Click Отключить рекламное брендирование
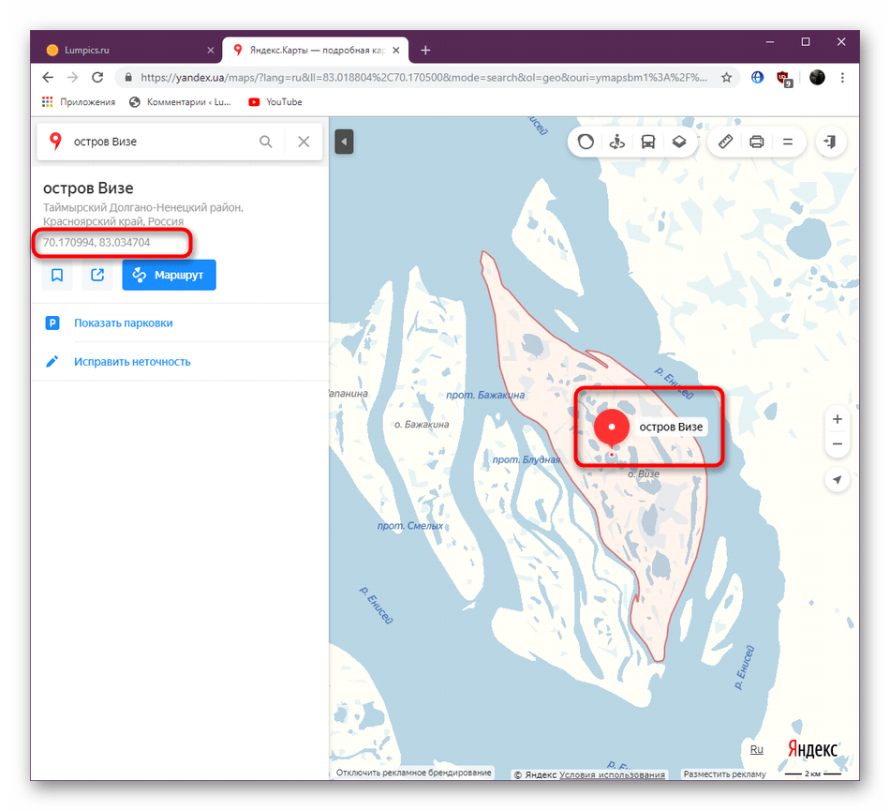890x811 pixels. click(x=414, y=773)
